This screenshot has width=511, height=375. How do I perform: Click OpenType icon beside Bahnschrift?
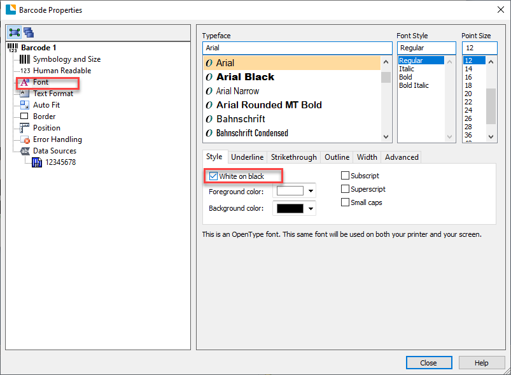point(209,119)
